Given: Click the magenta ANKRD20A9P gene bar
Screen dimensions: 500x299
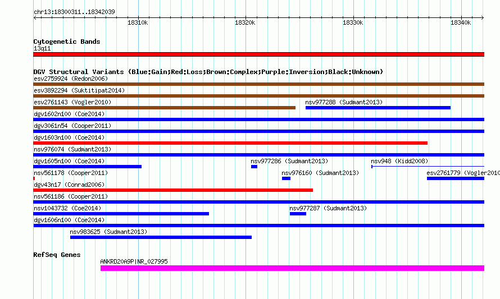Looking at the screenshot, I should 292,268.
